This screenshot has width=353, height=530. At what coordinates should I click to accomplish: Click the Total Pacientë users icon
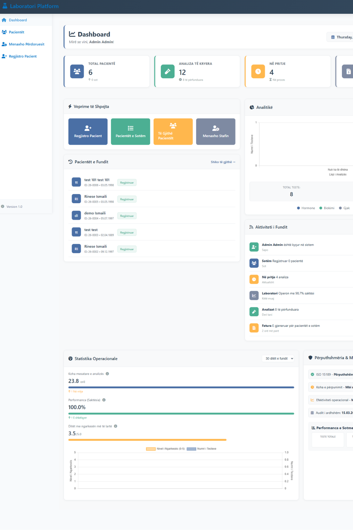click(x=77, y=71)
